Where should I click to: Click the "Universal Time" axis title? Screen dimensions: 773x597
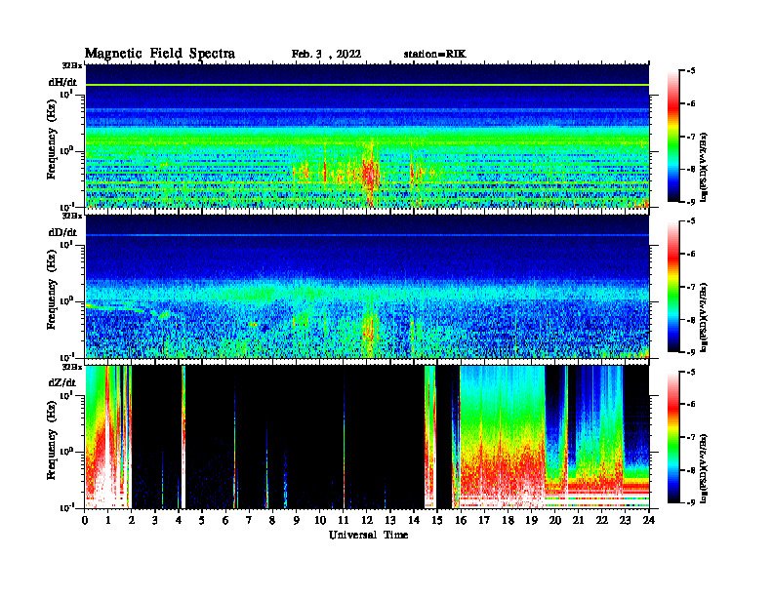[368, 535]
